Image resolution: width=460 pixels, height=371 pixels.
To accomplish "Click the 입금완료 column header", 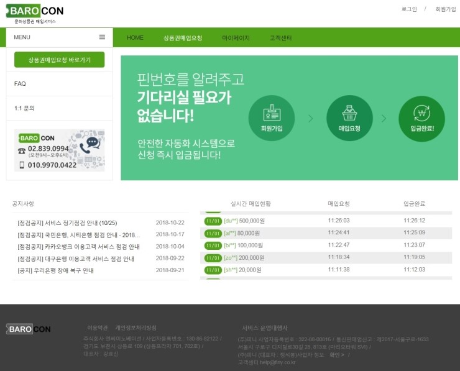I will coord(414,204).
